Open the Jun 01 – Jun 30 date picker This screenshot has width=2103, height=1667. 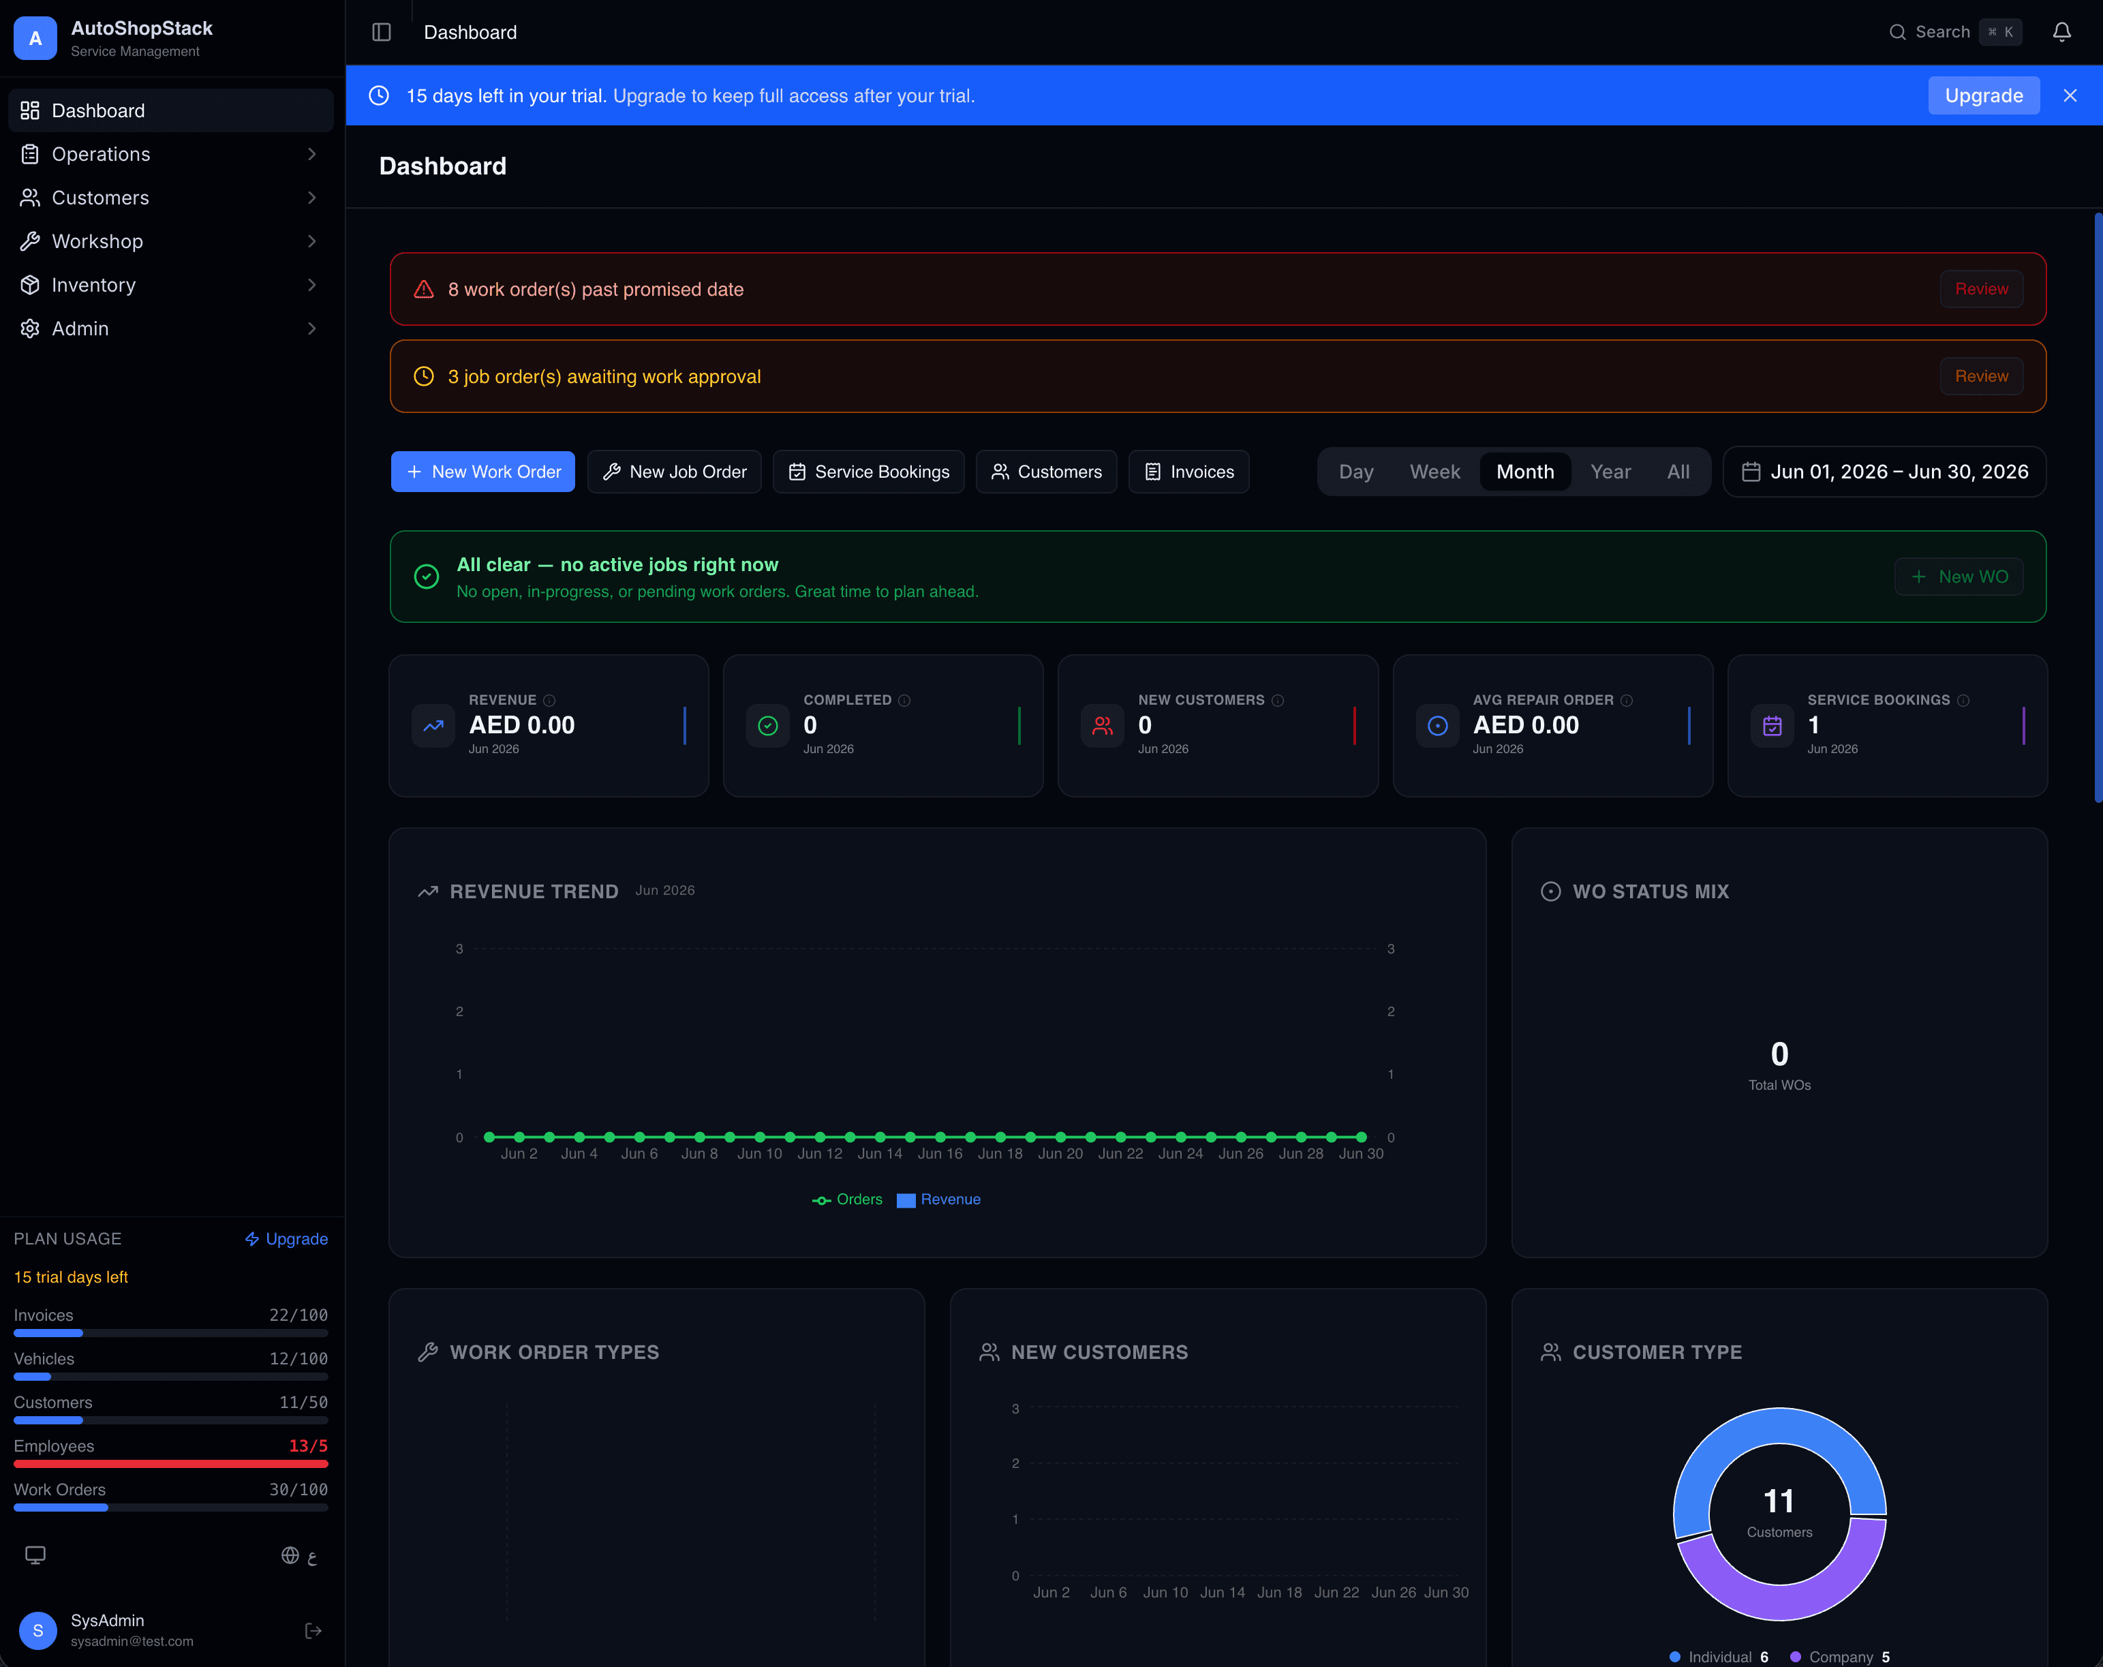click(x=1884, y=472)
